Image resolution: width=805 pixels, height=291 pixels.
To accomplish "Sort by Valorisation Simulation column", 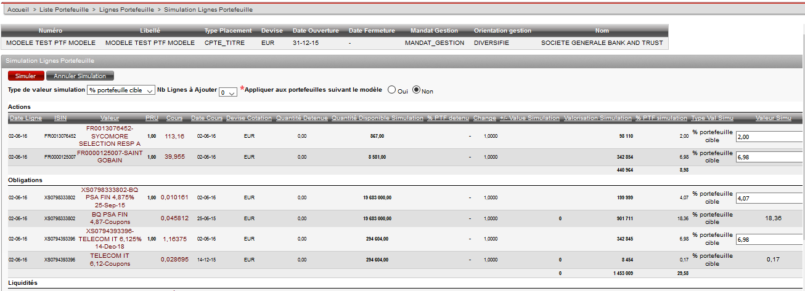I will (597, 118).
